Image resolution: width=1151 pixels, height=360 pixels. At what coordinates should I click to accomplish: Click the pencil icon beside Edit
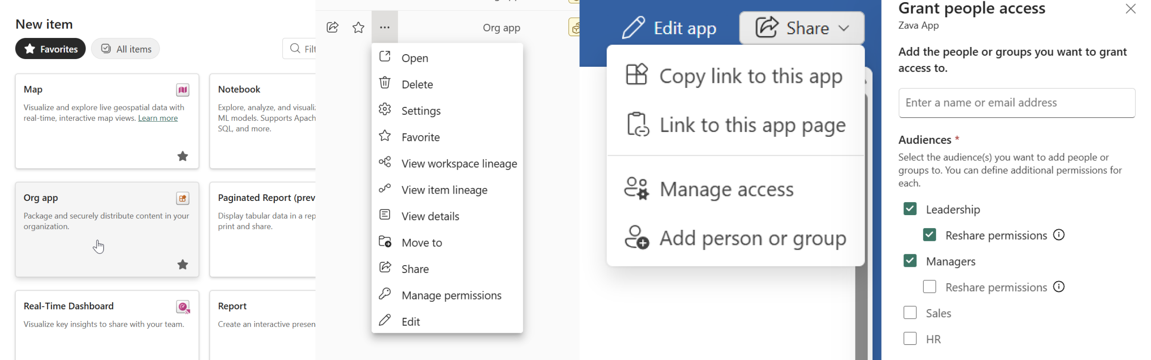click(385, 320)
